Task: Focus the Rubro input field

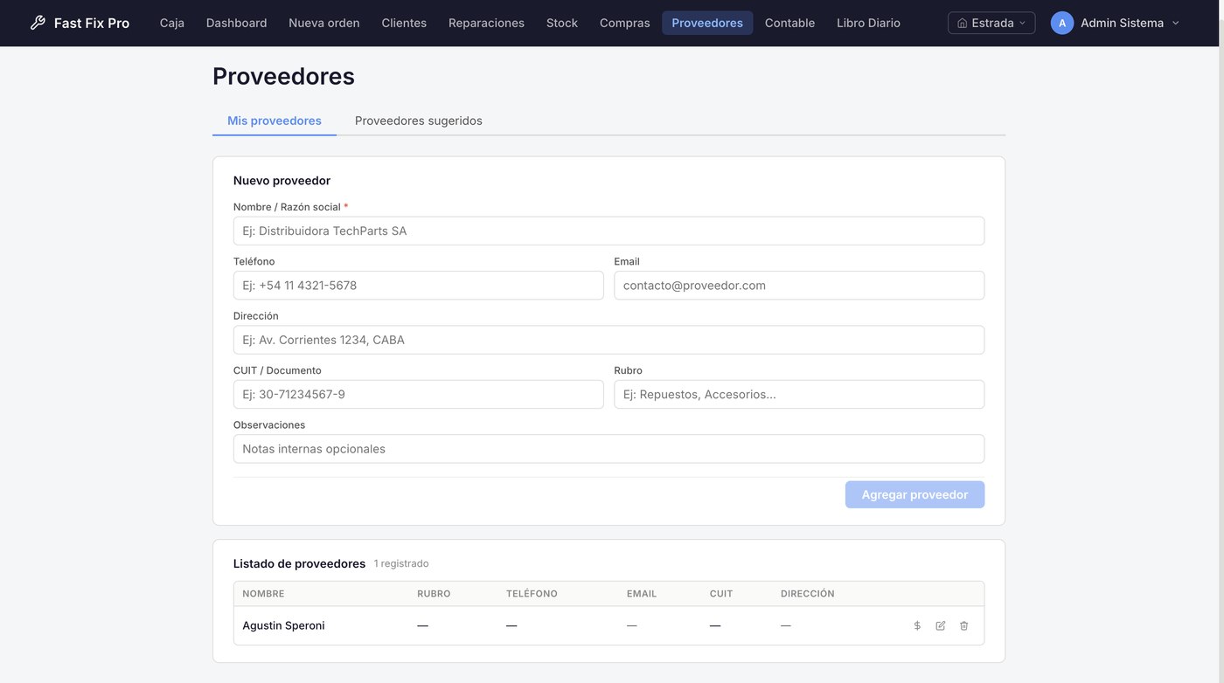Action: [799, 394]
